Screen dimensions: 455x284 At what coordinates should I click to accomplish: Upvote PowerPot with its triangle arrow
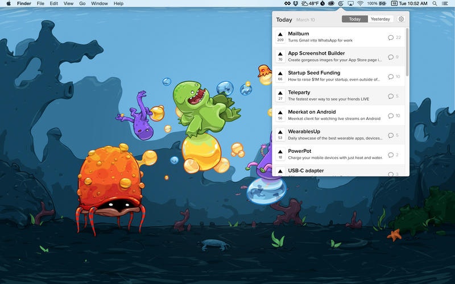280,152
